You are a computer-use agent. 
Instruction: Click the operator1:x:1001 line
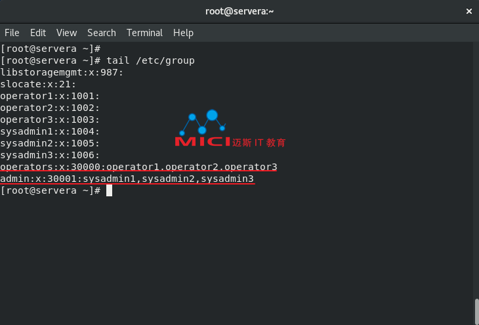[50, 96]
